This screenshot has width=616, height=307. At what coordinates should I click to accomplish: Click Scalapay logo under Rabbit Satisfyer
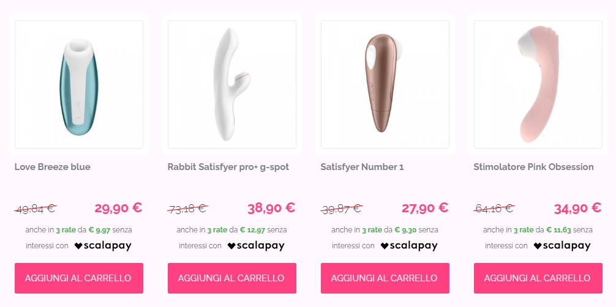(256, 246)
